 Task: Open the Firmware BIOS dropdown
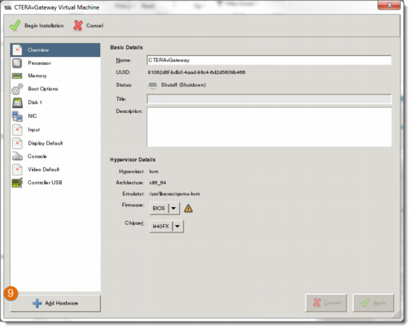click(164, 208)
